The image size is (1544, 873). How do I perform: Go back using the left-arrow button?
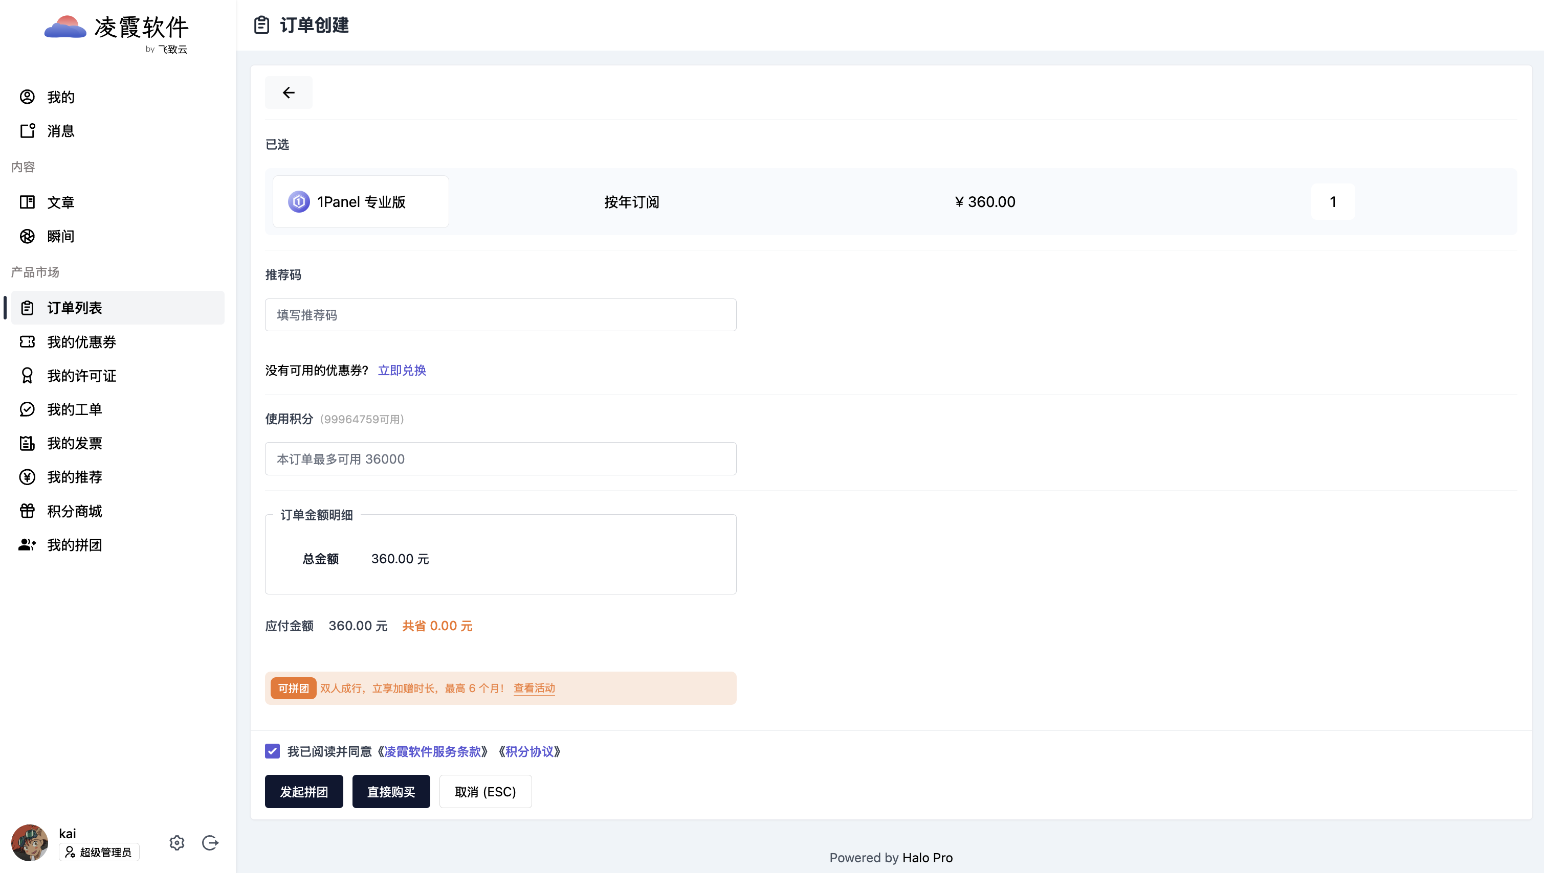[289, 93]
